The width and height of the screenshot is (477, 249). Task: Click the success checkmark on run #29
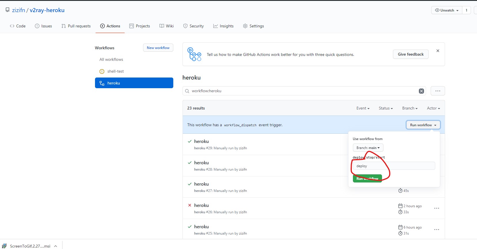click(189, 142)
